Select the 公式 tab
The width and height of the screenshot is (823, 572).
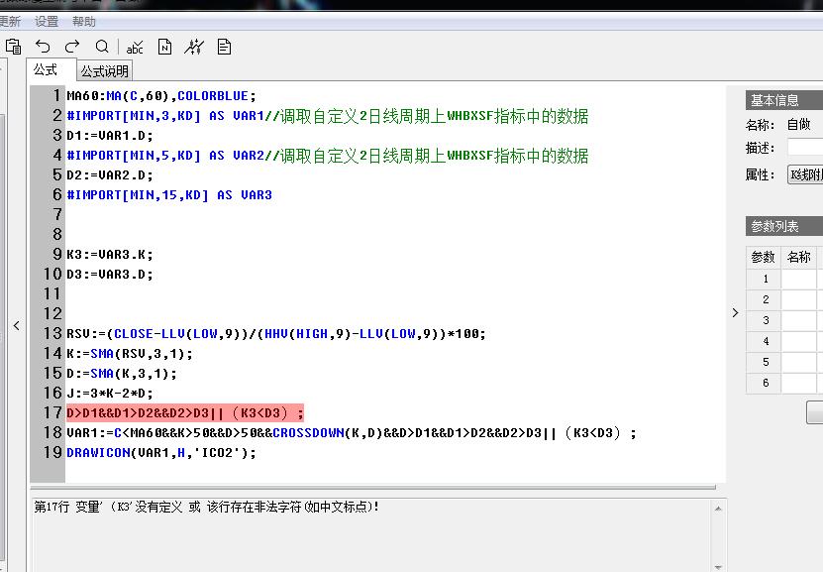point(46,70)
